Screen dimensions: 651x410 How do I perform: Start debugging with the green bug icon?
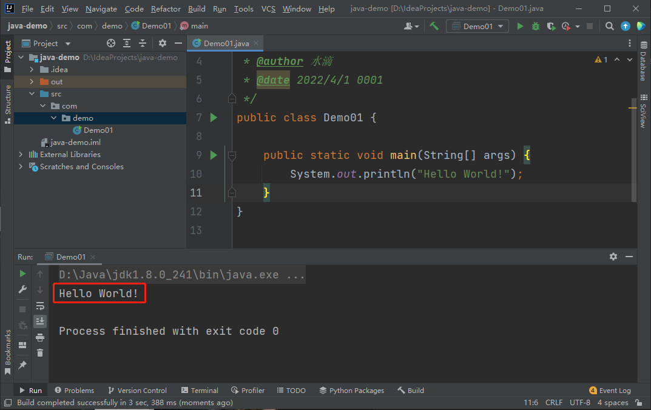click(536, 26)
